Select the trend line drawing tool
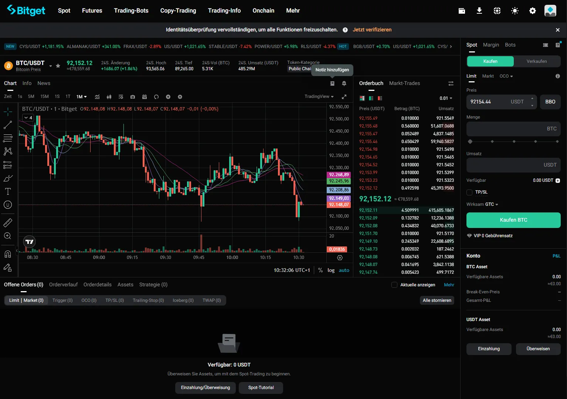The width and height of the screenshot is (567, 399). [8, 125]
